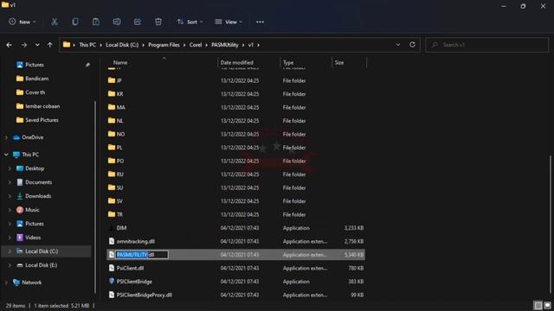Screen dimensions: 554x311
Task: Open the See more three-dots menu
Action: (x=260, y=22)
